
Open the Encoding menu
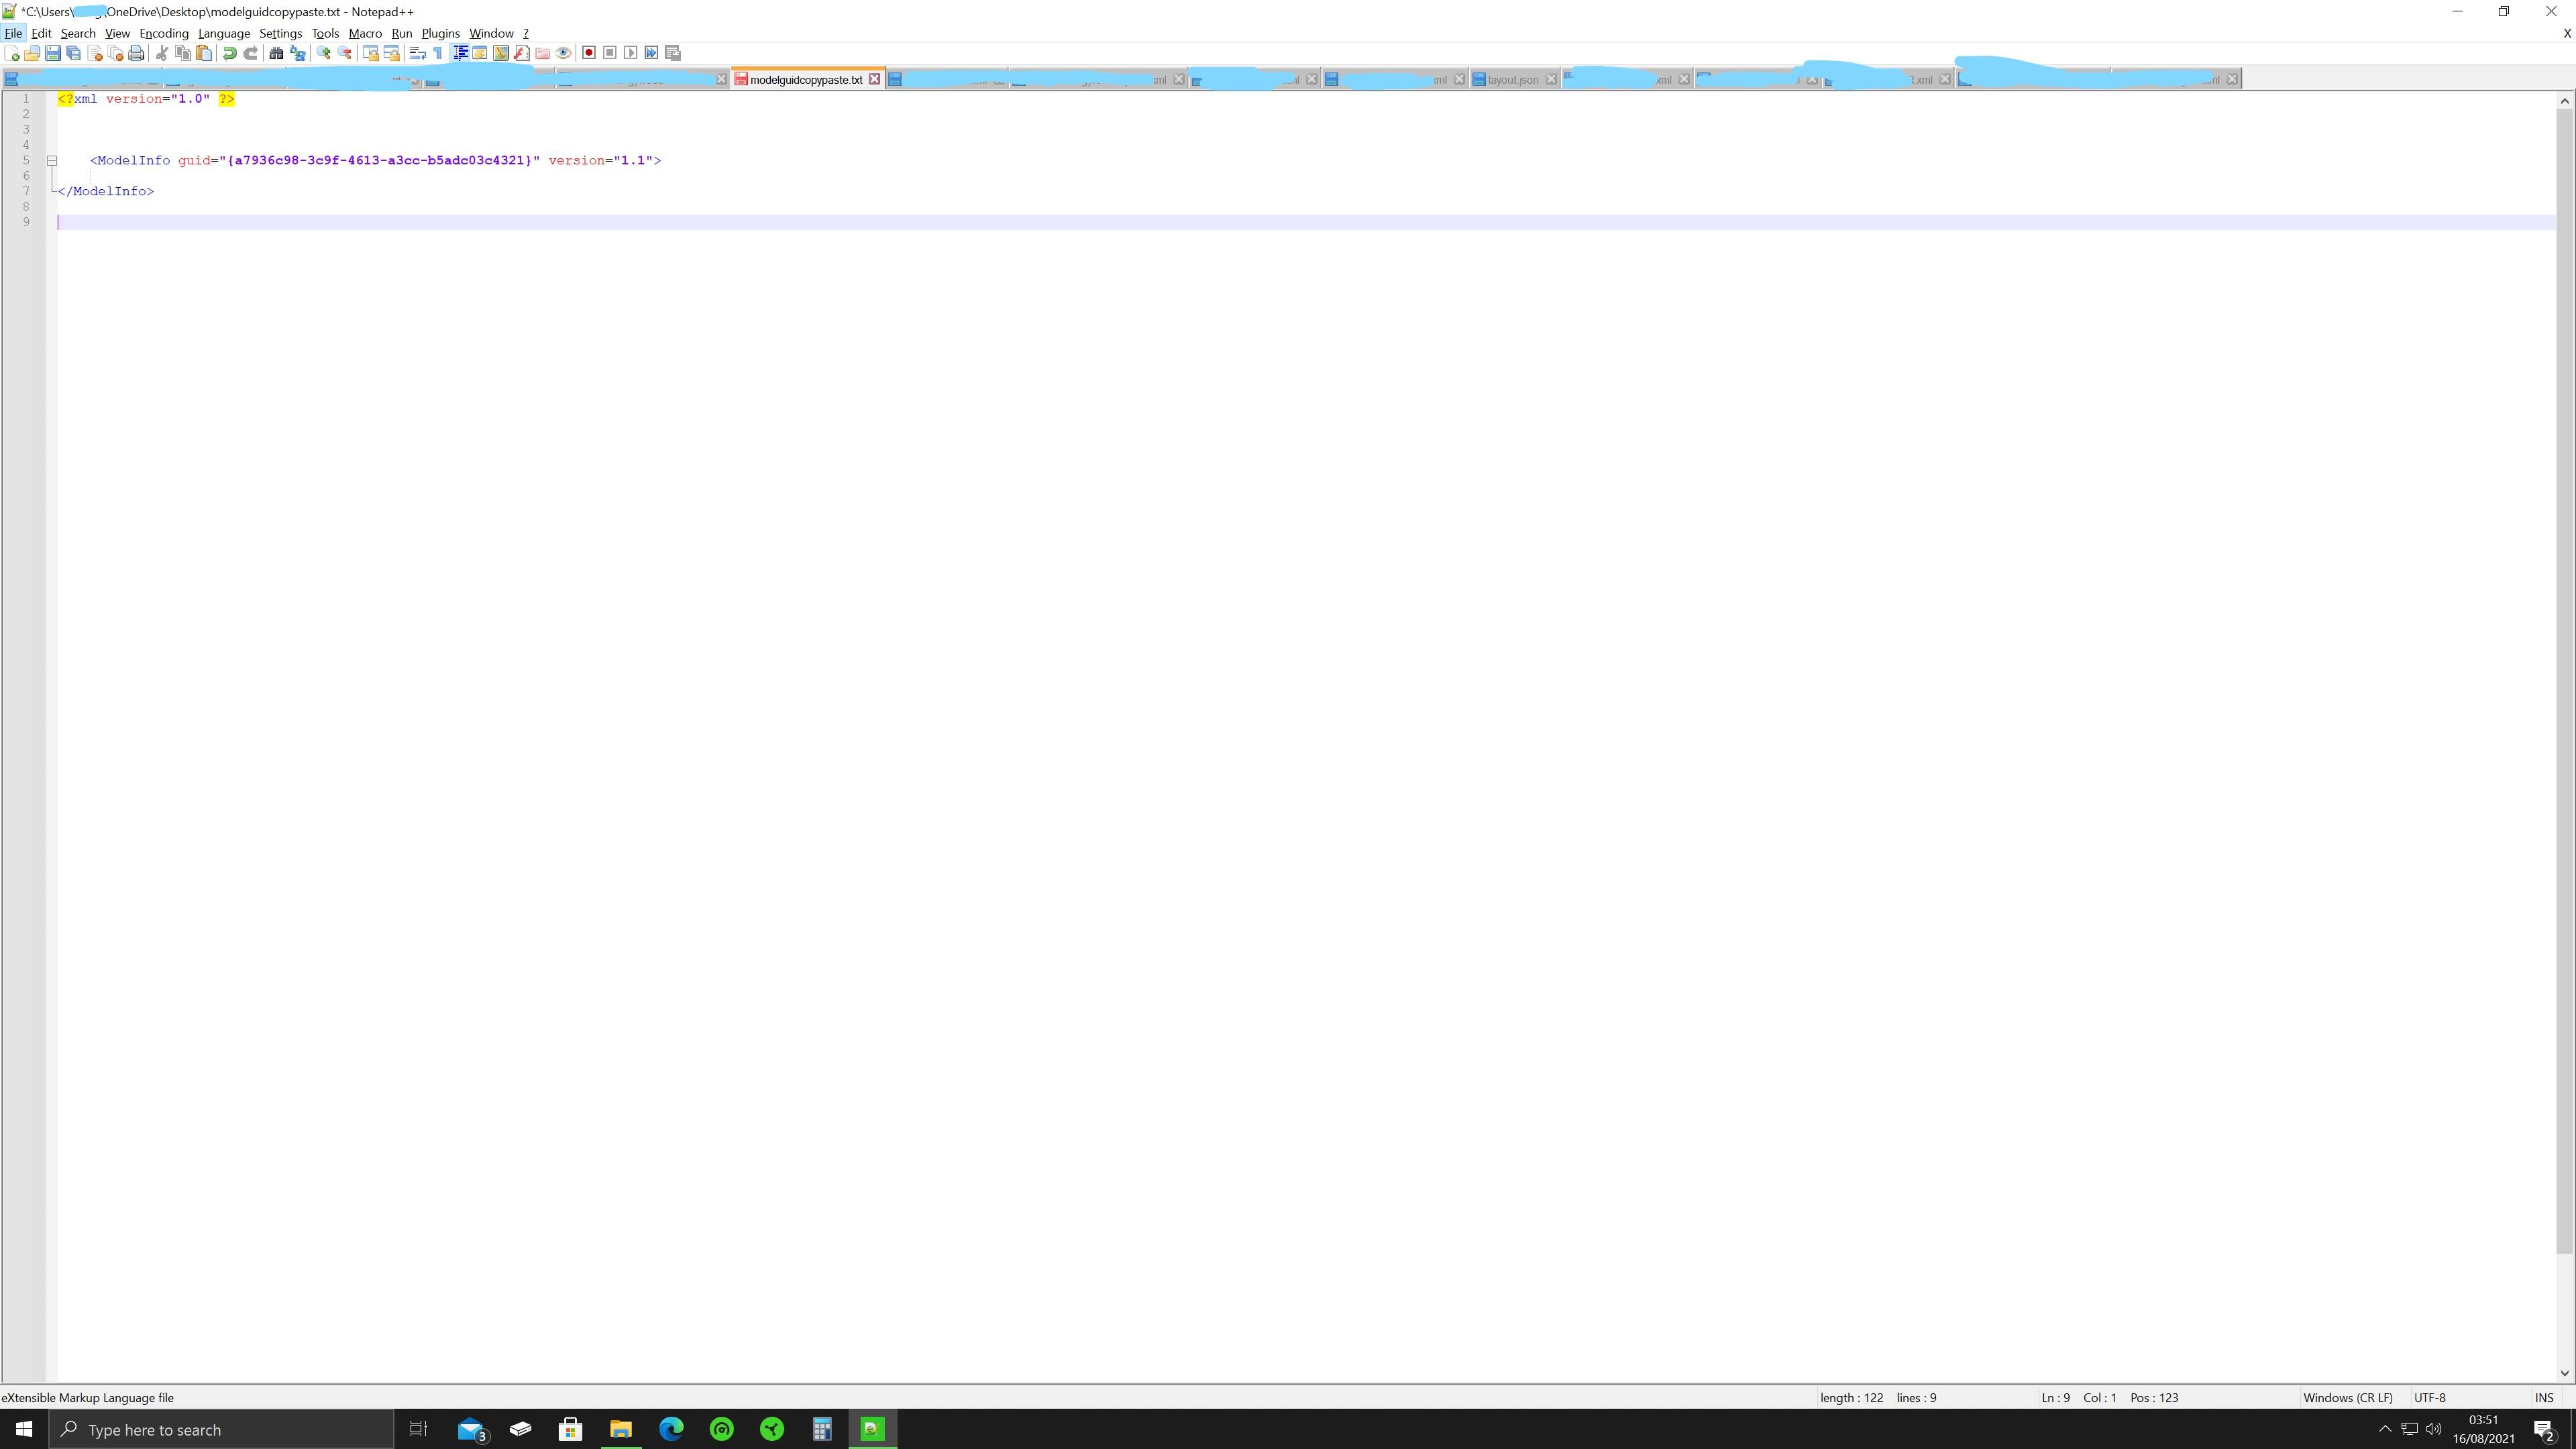(x=164, y=33)
